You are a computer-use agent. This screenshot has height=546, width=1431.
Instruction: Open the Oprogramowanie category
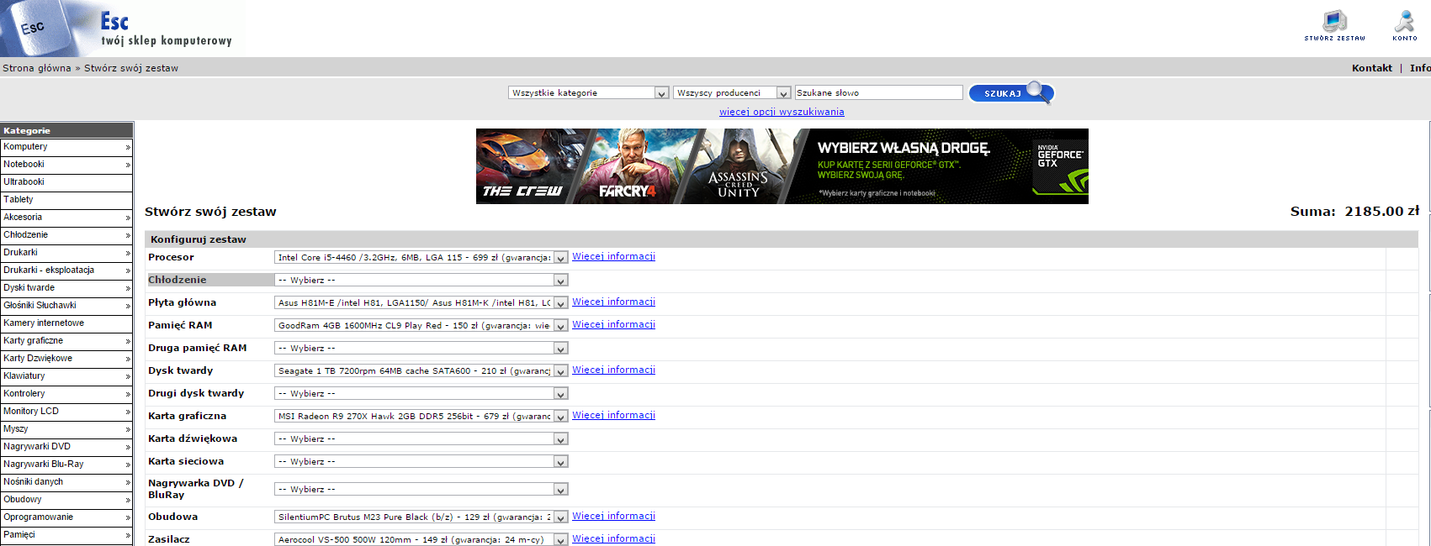[66, 517]
